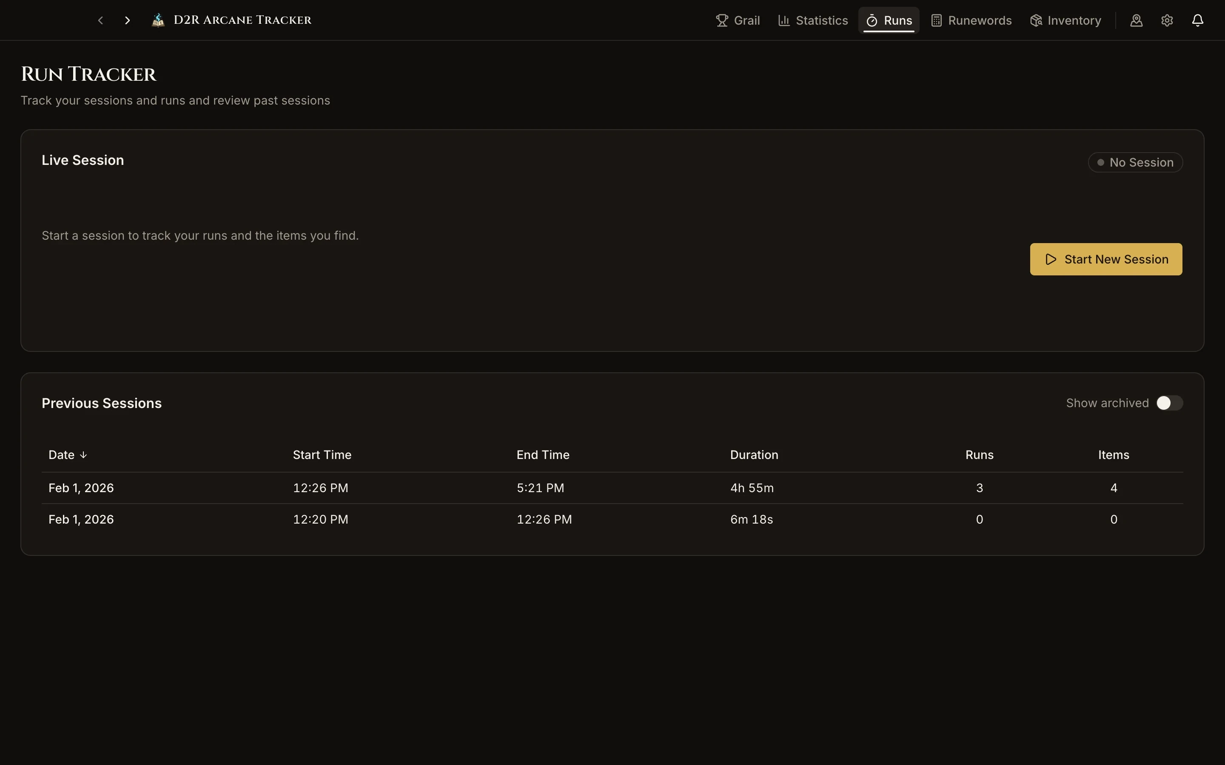
Task: Click the Live Session heading
Action: [x=83, y=160]
